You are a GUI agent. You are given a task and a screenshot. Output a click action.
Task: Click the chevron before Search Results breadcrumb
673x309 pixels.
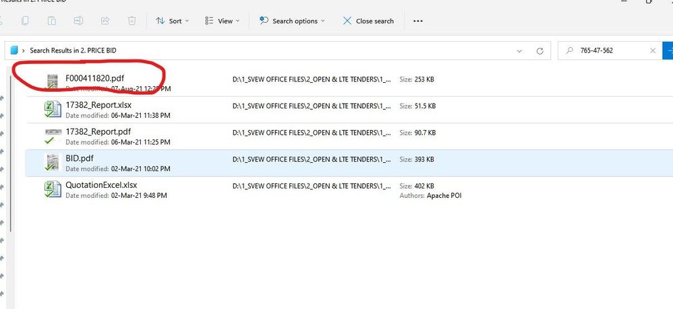click(23, 50)
